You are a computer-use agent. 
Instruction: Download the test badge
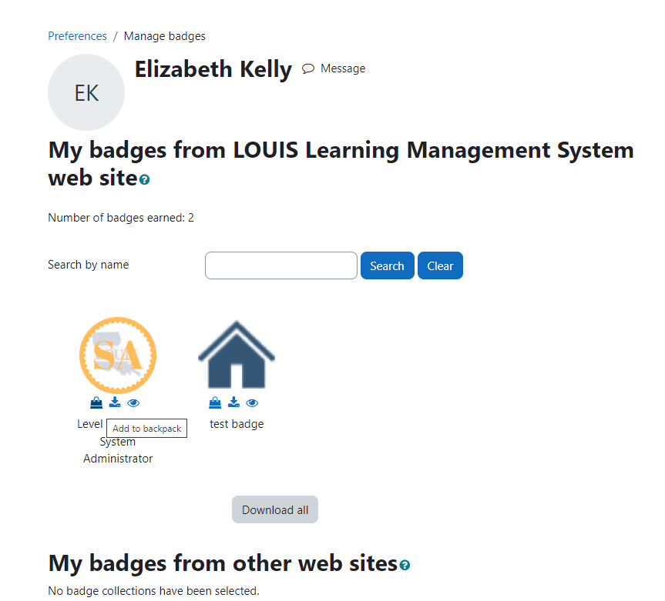tap(233, 402)
